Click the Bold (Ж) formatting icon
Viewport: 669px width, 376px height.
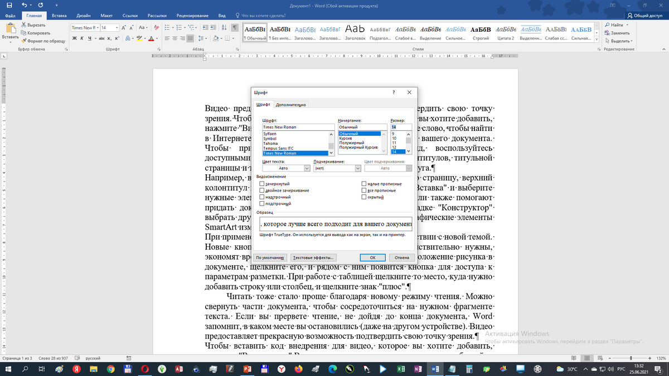coord(74,38)
